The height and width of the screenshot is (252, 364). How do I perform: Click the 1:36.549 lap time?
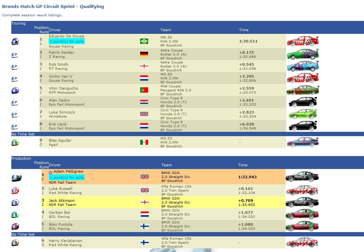point(248,128)
